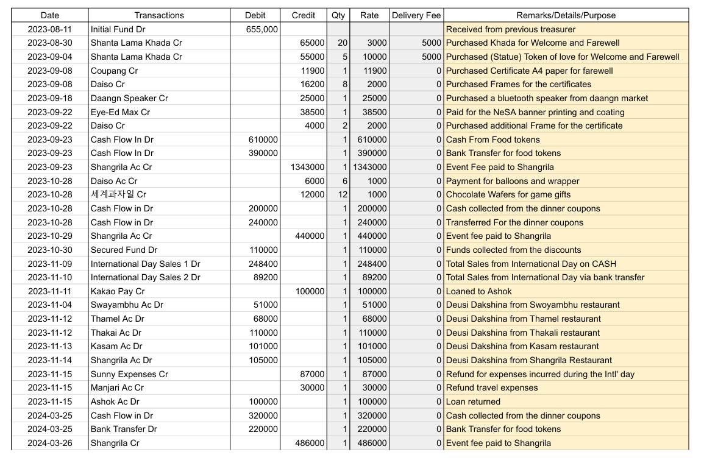This screenshot has width=704, height=460.
Task: Select the 655,000 debit amount cell
Action: [x=254, y=29]
